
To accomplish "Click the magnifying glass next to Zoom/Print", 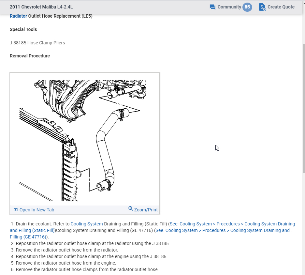I will tap(131, 209).
